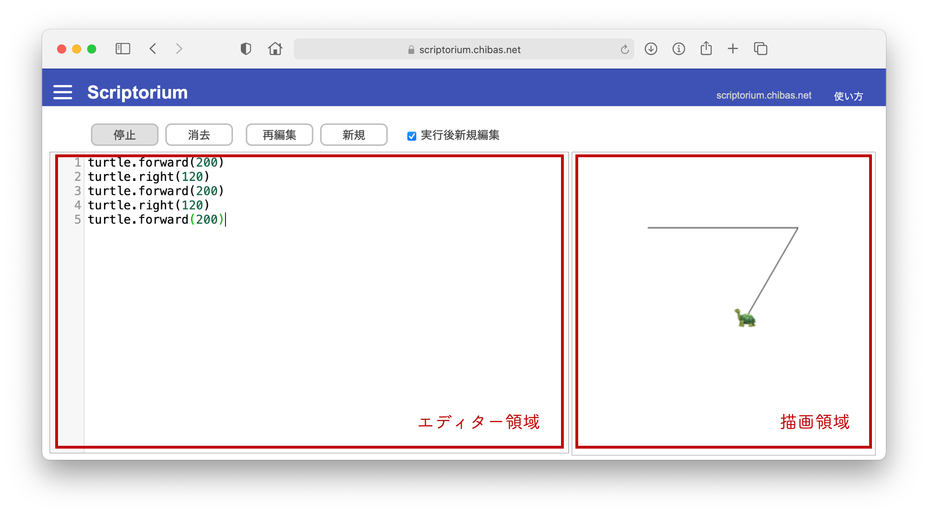This screenshot has height=516, width=929.
Task: Click the 再編集 re-edit button
Action: (x=279, y=135)
